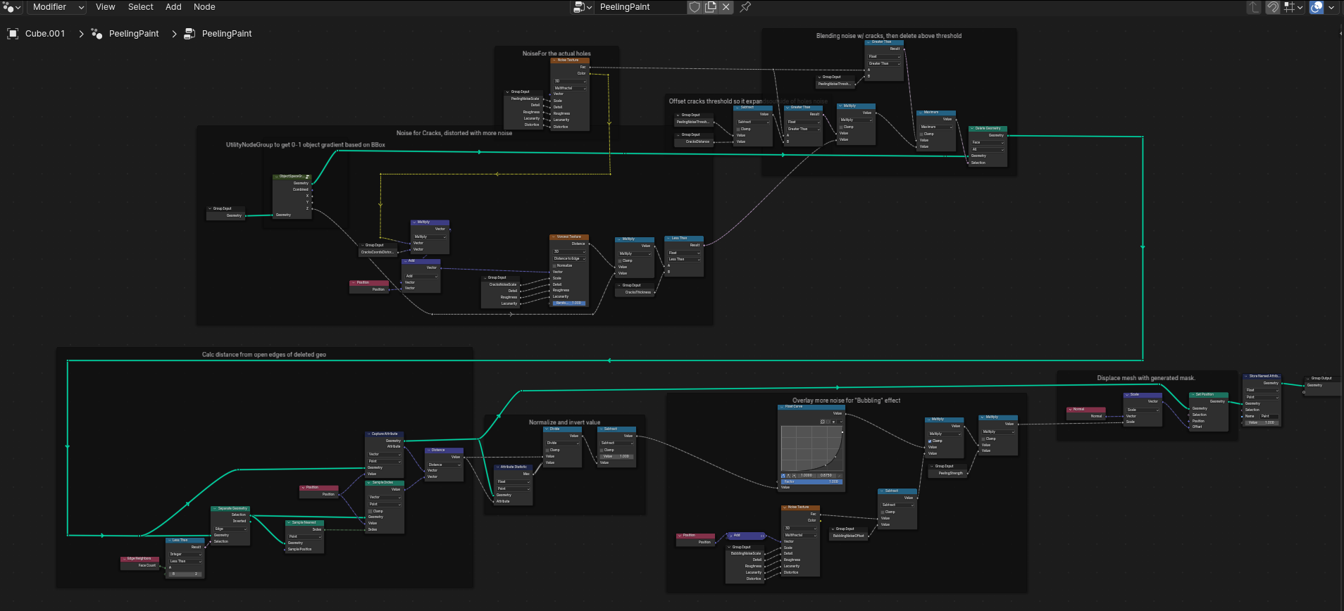Open the node tree browse icon in header
1344x611 pixels.
tap(582, 7)
